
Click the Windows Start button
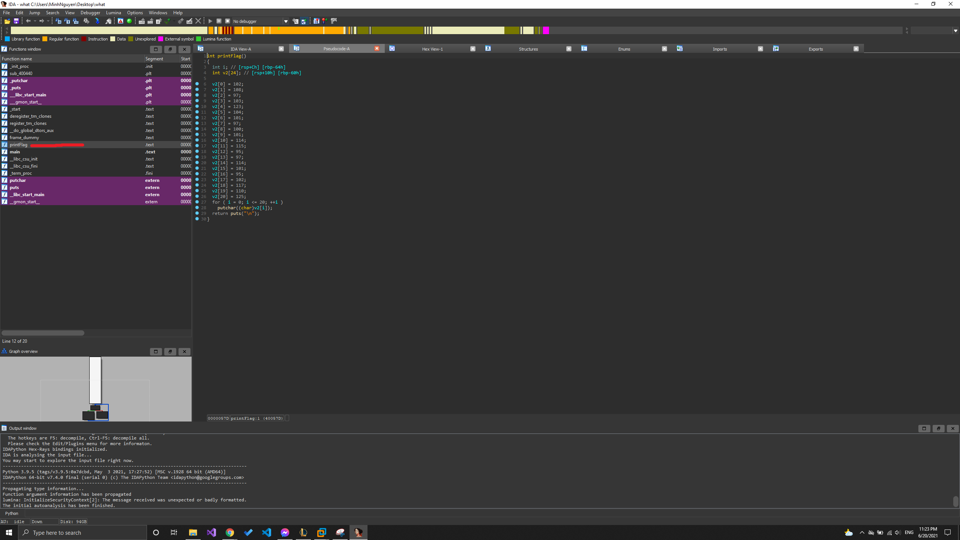(x=9, y=532)
